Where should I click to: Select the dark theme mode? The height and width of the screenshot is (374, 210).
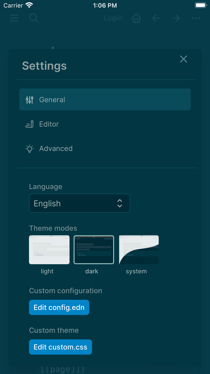(94, 250)
